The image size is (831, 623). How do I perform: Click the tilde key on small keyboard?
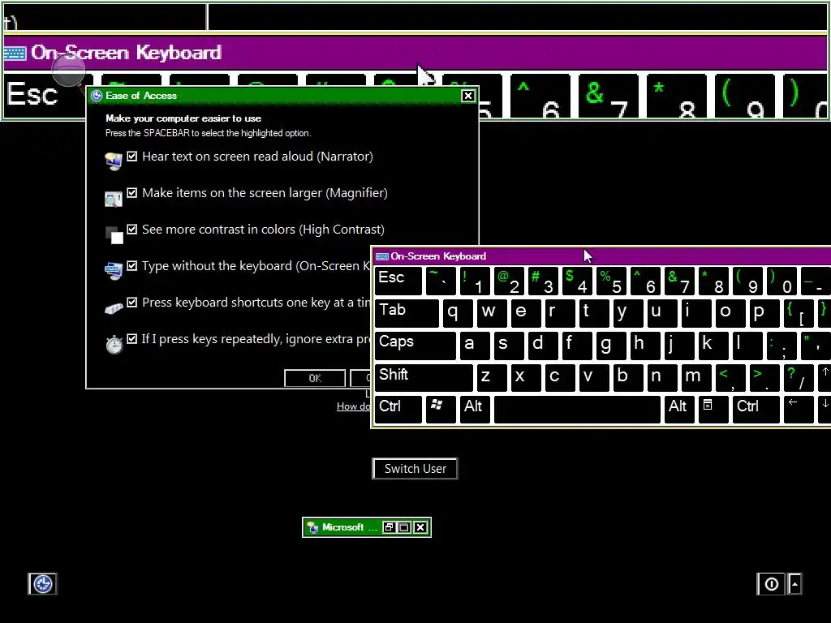[441, 281]
